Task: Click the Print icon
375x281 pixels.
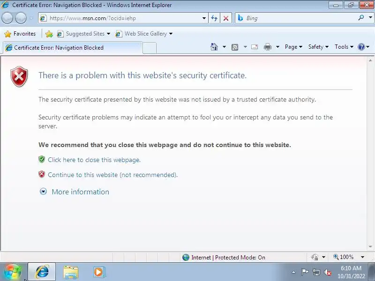Action: (x=267, y=47)
